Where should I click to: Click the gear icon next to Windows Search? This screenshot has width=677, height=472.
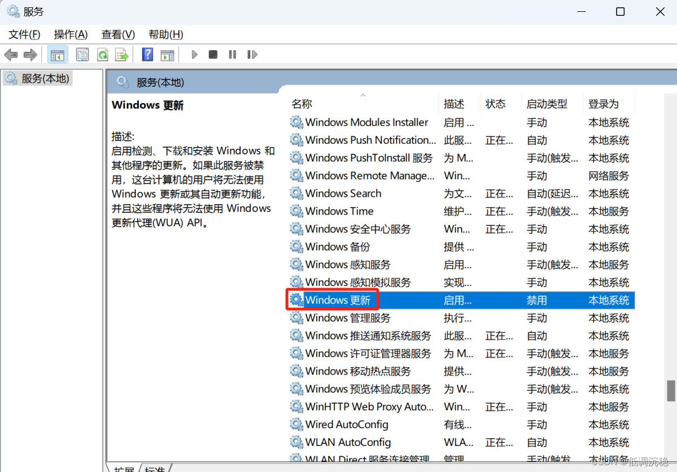click(x=297, y=193)
